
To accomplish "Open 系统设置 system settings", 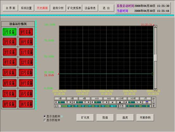I will tap(26, 8).
